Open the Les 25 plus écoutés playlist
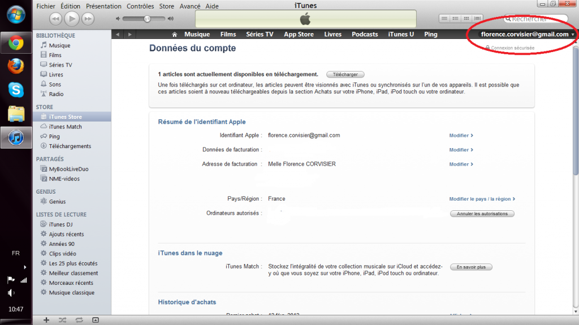579x325 pixels. [x=72, y=263]
